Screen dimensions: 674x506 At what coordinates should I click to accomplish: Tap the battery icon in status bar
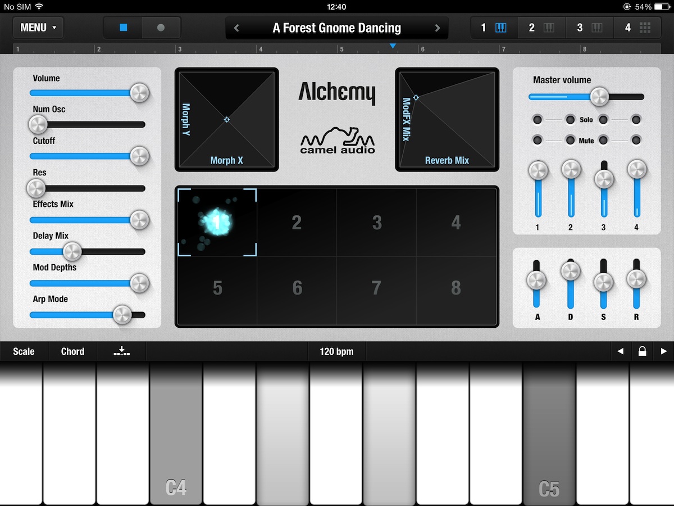(x=662, y=7)
